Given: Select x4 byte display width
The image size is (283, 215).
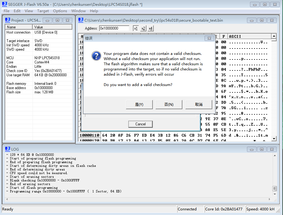Looking at the screenshot, I should pyautogui.click(x=151, y=28).
